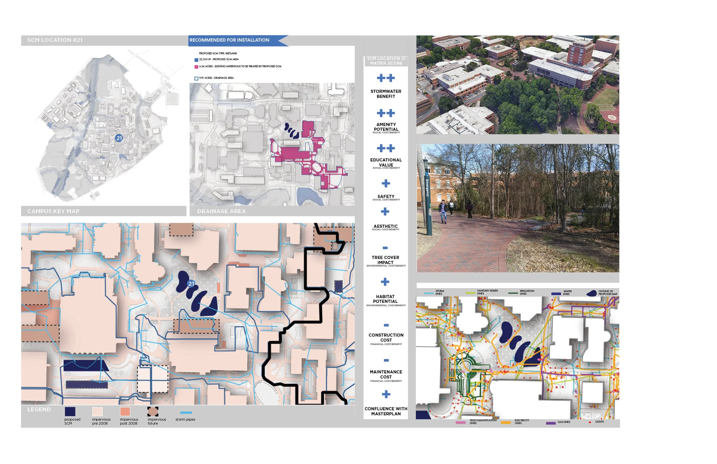The width and height of the screenshot is (717, 464).
Task: Click the minus sign above Construction Cost
Action: click(x=386, y=325)
